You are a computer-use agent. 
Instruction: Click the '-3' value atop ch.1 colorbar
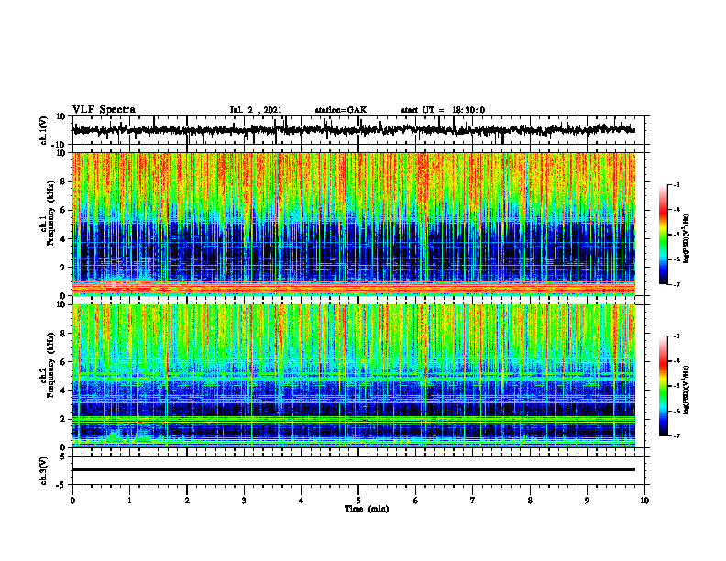(x=676, y=185)
